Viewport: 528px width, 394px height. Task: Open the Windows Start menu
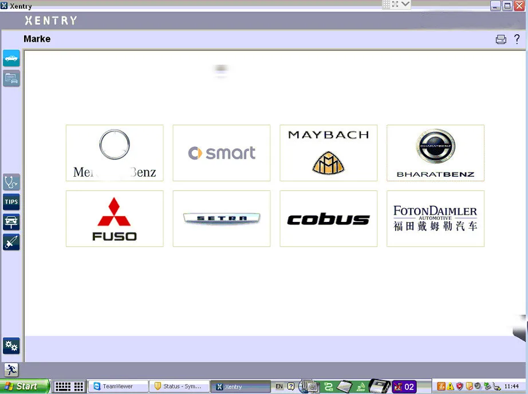coord(25,386)
